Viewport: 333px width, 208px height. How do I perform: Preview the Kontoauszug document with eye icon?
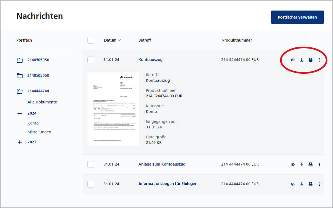pos(293,60)
